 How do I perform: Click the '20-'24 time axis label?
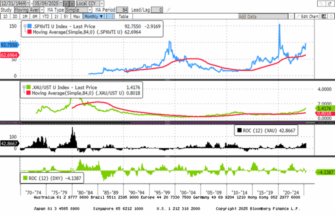pos(291,192)
